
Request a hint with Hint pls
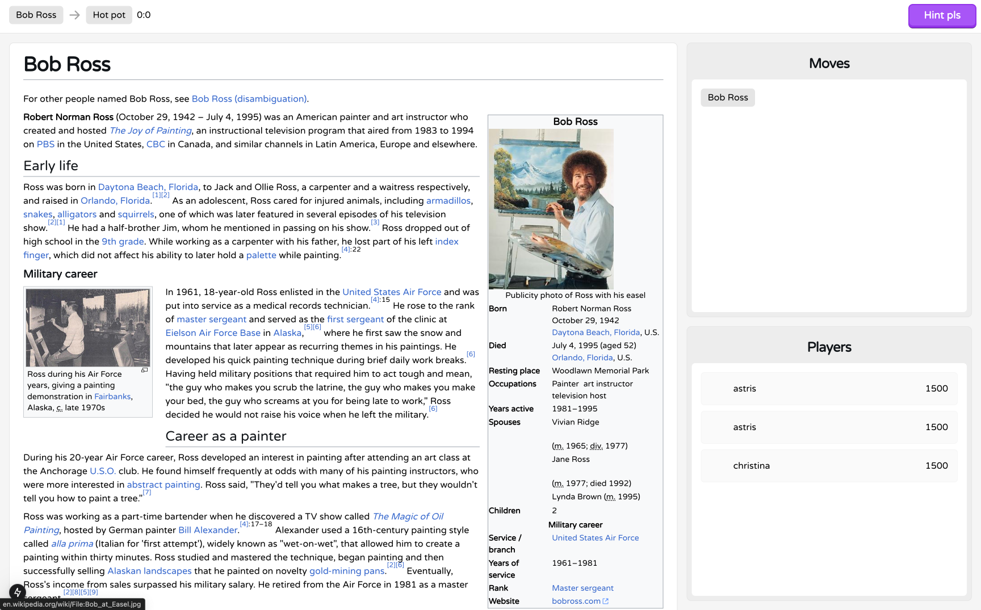click(942, 15)
